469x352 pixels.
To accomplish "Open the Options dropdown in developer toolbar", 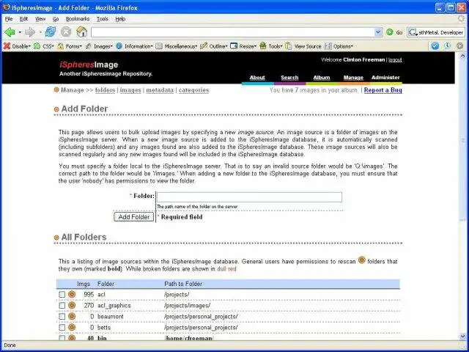I will [x=339, y=46].
